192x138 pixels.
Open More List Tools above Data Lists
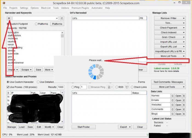point(168,87)
